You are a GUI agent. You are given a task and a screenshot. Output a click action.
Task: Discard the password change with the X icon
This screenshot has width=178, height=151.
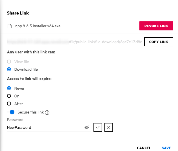(x=109, y=127)
